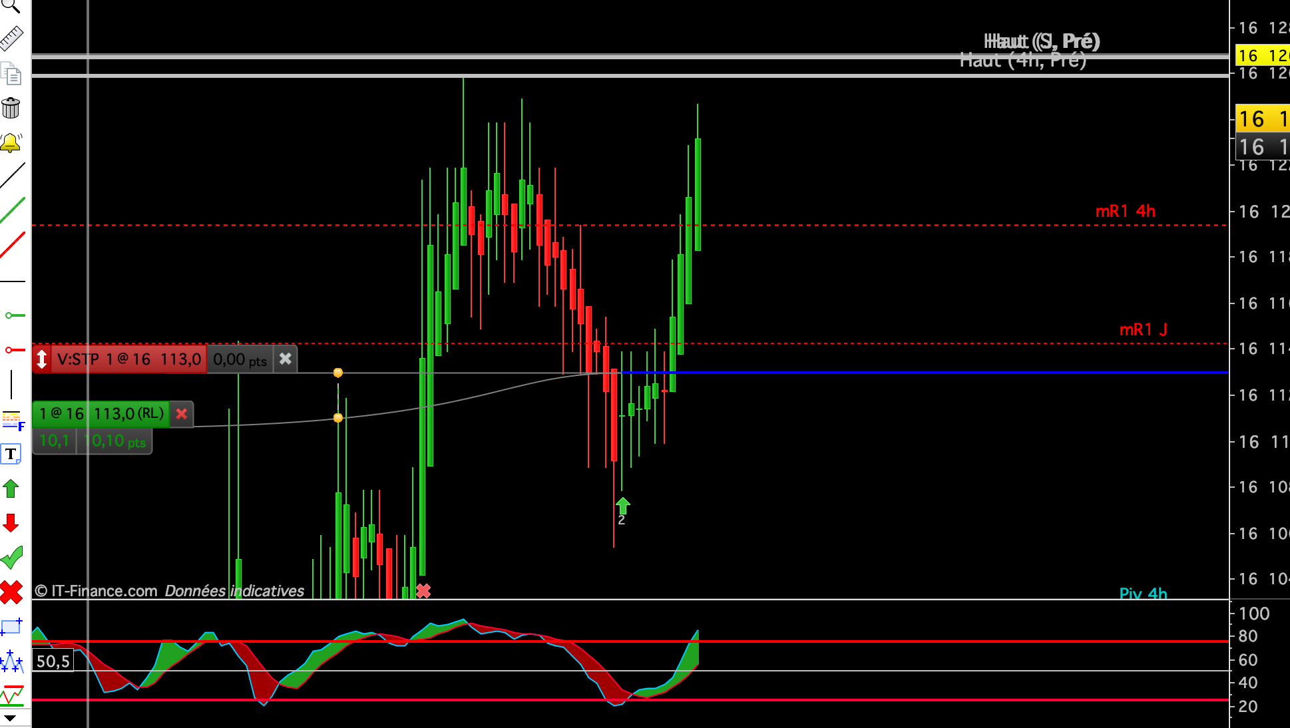This screenshot has height=728, width=1290.
Task: Select the green trend line tool
Action: coord(13,210)
